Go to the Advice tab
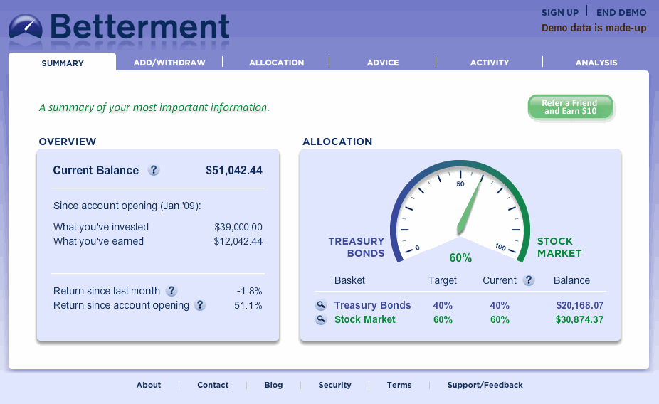Screen dimensions: 659x404 pyautogui.click(x=383, y=63)
